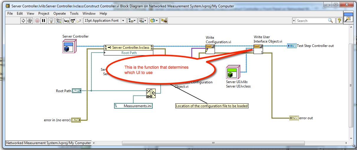Click the Step Into button
This screenshot has width=357, height=150.
click(66, 21)
